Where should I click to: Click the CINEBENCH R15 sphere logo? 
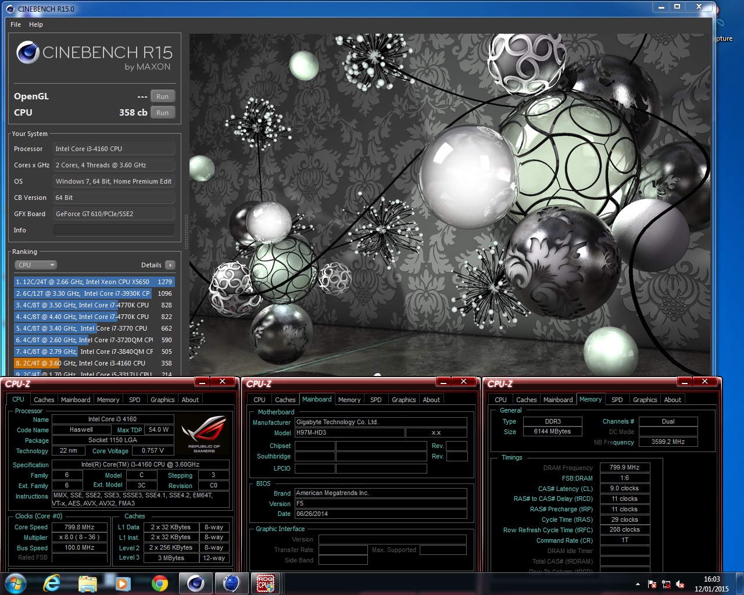click(28, 52)
